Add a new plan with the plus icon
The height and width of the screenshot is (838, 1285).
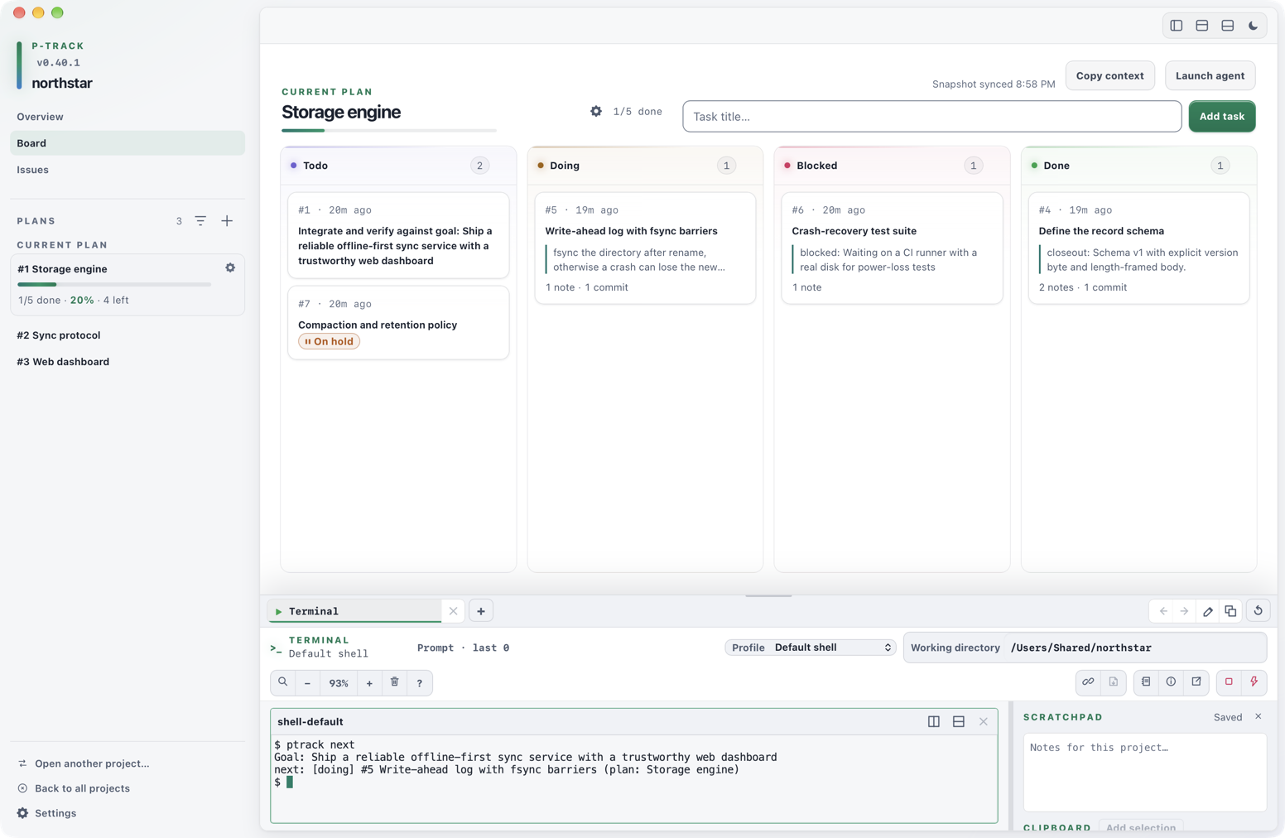point(227,221)
